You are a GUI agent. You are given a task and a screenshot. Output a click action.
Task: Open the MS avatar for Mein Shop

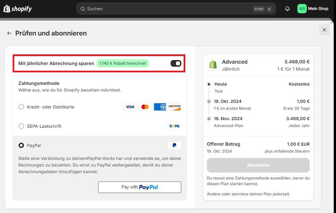302,9
